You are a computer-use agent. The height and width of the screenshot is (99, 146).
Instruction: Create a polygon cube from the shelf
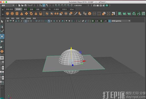12,13
